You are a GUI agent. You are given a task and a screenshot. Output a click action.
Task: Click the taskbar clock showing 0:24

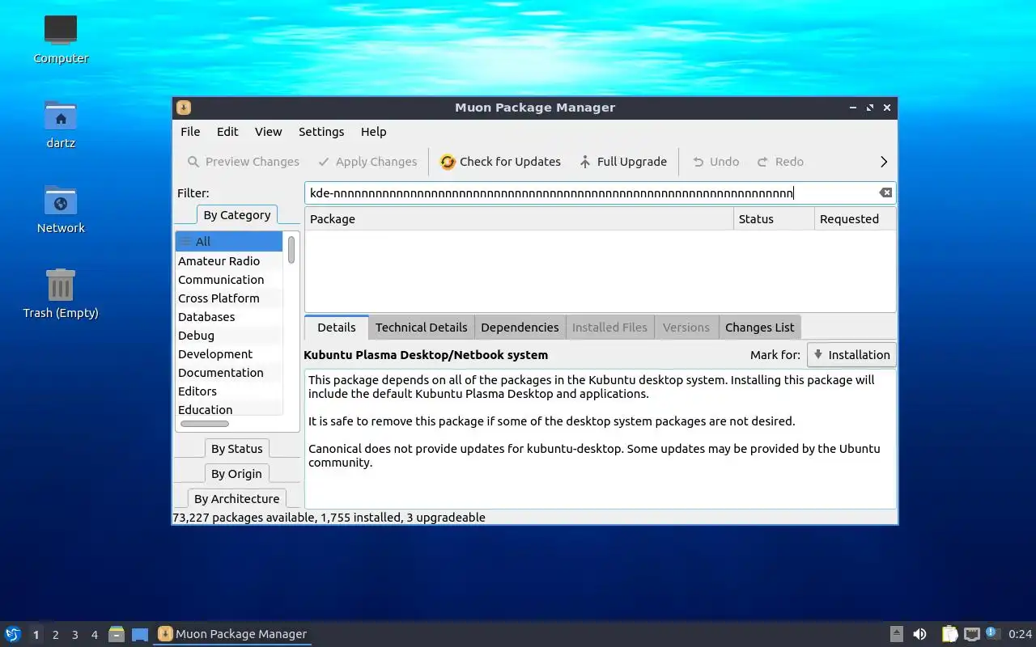click(x=1020, y=634)
